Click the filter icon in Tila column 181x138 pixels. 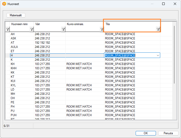(x=158, y=29)
